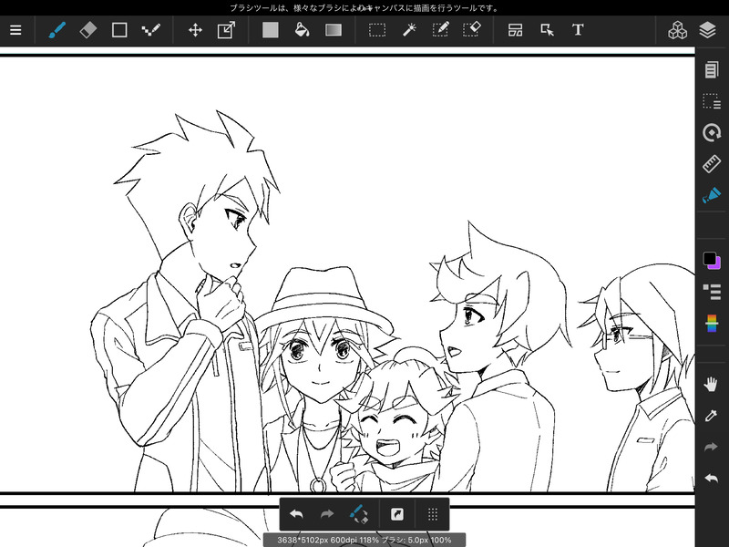Click the canvas rotate reset icon

(x=712, y=132)
